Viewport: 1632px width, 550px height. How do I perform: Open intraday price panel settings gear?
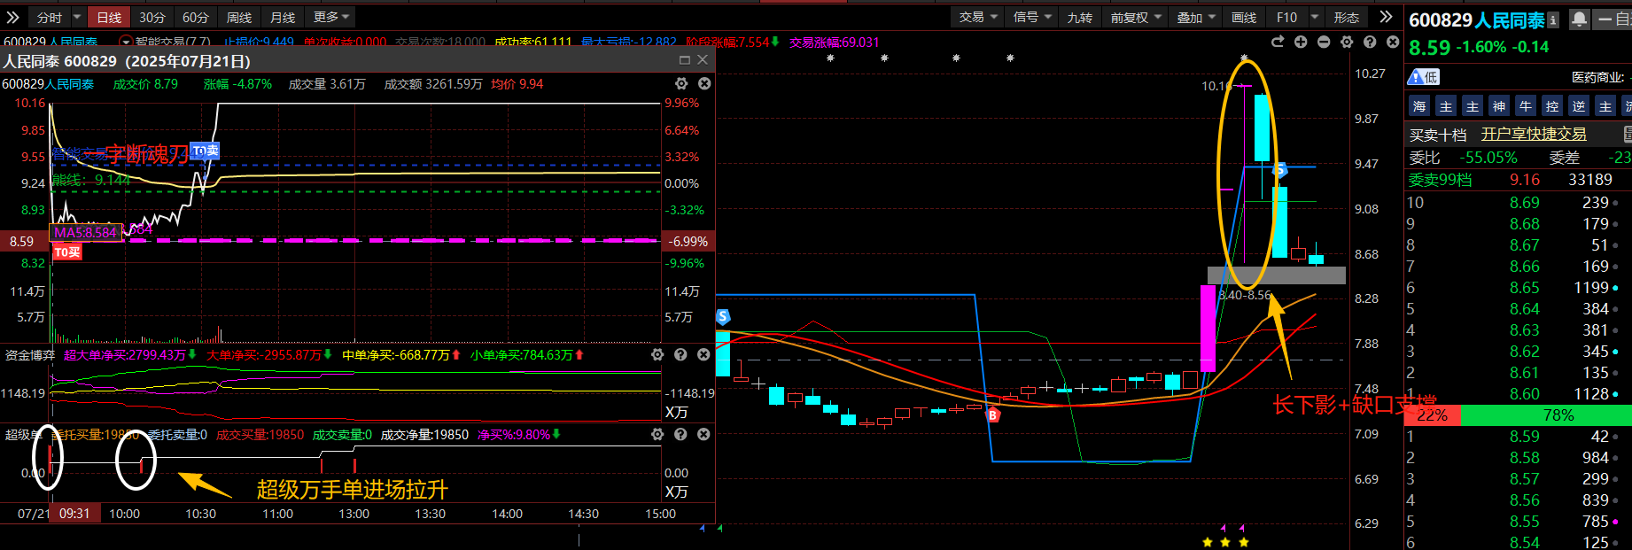coord(681,83)
